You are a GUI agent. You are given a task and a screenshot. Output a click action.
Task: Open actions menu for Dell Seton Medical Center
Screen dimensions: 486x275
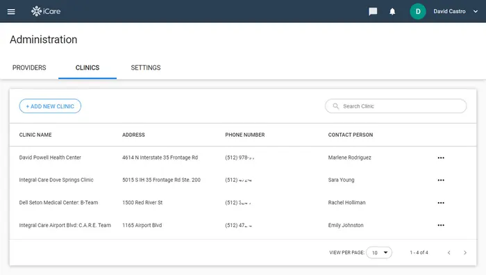tap(441, 203)
